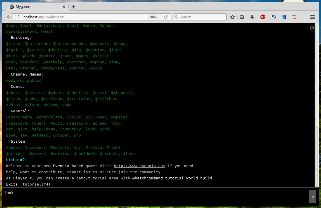
Task: Click the green-orange arrows extension icon
Action: pyautogui.click(x=294, y=17)
